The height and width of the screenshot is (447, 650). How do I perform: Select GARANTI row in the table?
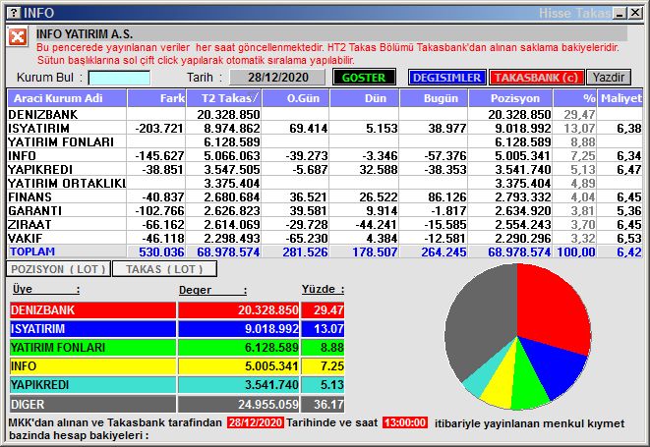tap(325, 211)
